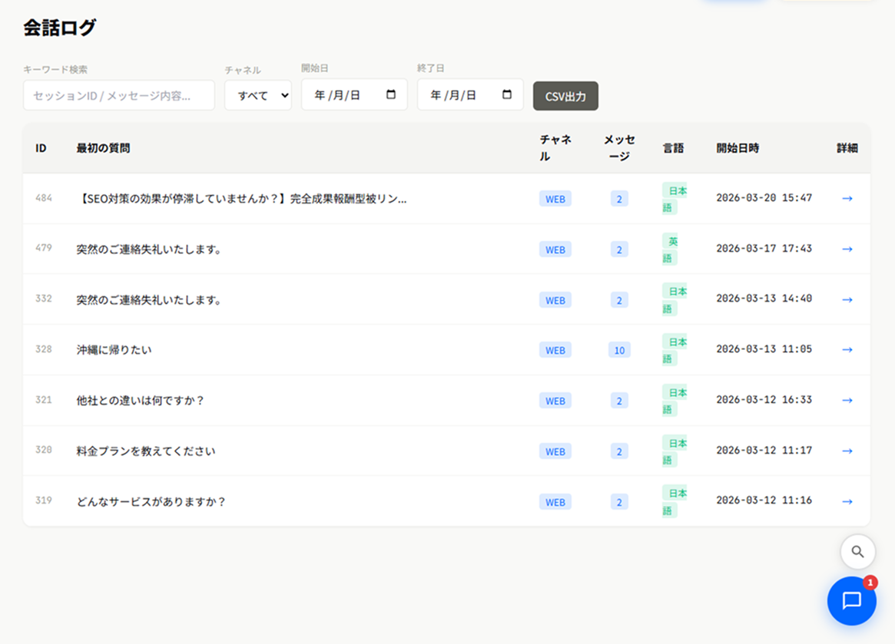Select 突然のご連絡失礼いたします in row 332
This screenshot has height=644, width=895.
149,299
